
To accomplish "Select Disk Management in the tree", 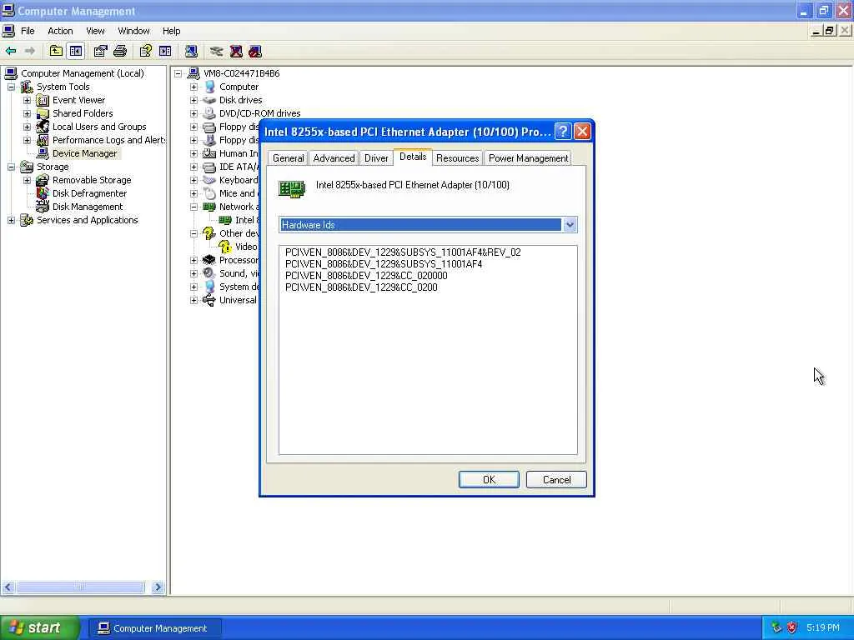I will 87,207.
